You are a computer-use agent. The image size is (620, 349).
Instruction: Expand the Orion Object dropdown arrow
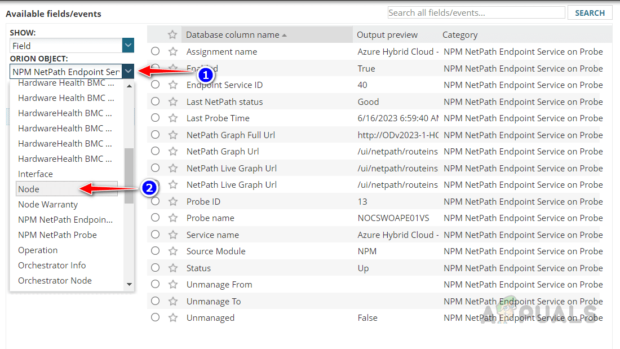coord(128,72)
